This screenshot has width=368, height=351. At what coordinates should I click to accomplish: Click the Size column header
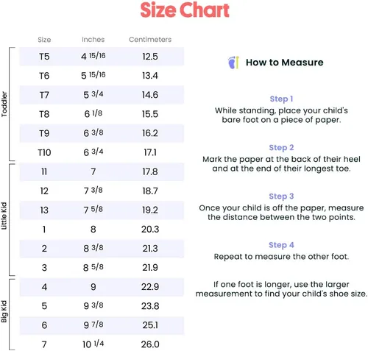click(x=44, y=40)
